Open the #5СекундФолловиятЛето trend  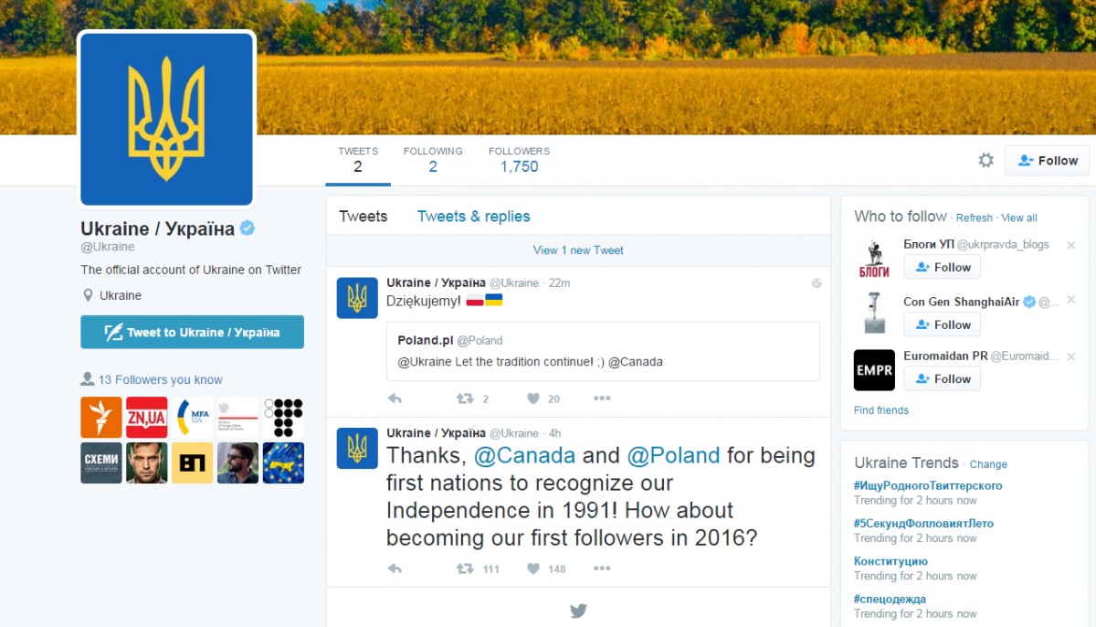[x=923, y=524]
